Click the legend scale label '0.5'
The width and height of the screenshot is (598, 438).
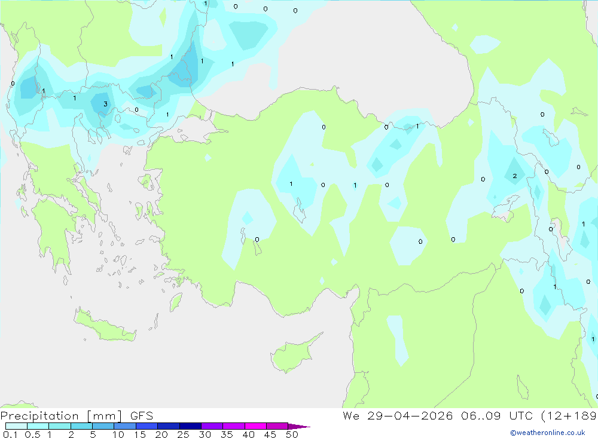(32, 434)
